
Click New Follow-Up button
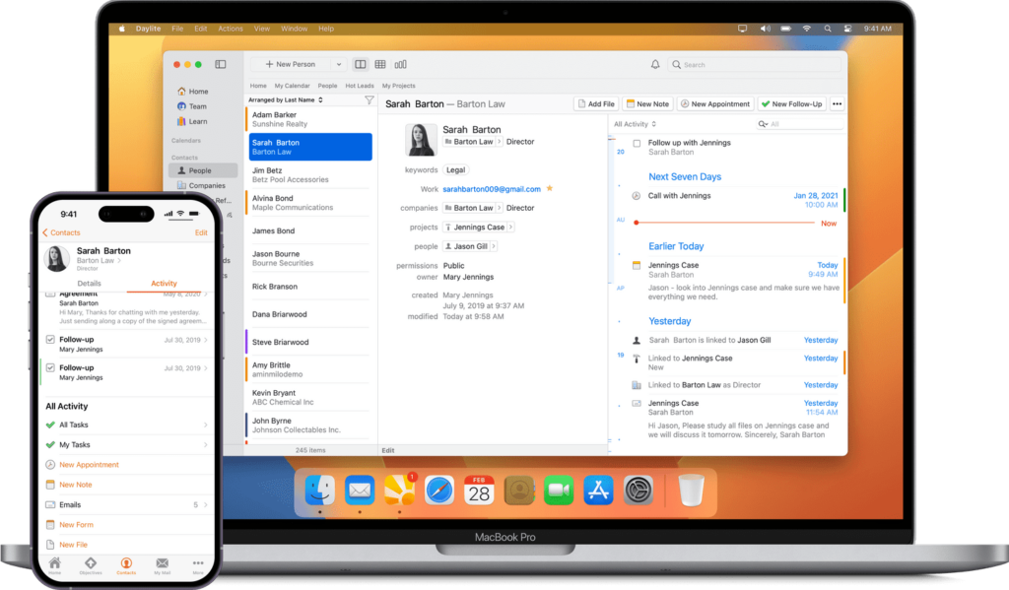(791, 103)
